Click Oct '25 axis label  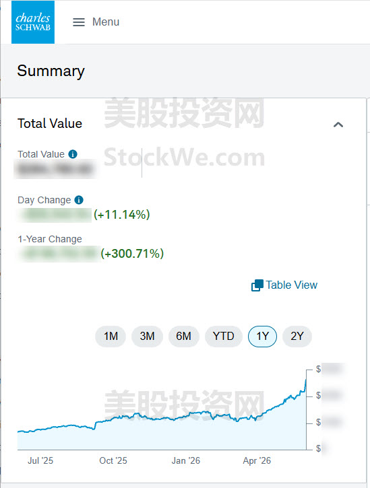(x=113, y=460)
